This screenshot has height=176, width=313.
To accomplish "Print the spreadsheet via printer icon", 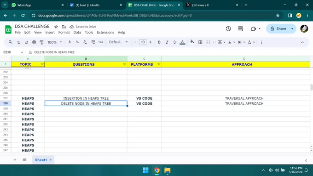I will pos(34,42).
